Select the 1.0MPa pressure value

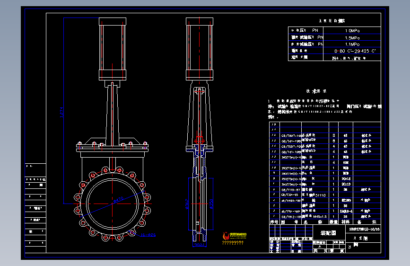coord(352,31)
